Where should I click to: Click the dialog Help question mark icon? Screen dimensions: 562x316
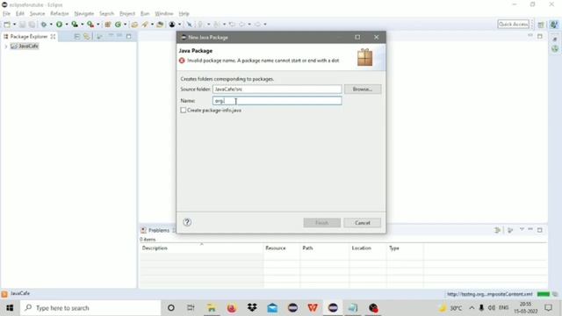pyautogui.click(x=187, y=222)
